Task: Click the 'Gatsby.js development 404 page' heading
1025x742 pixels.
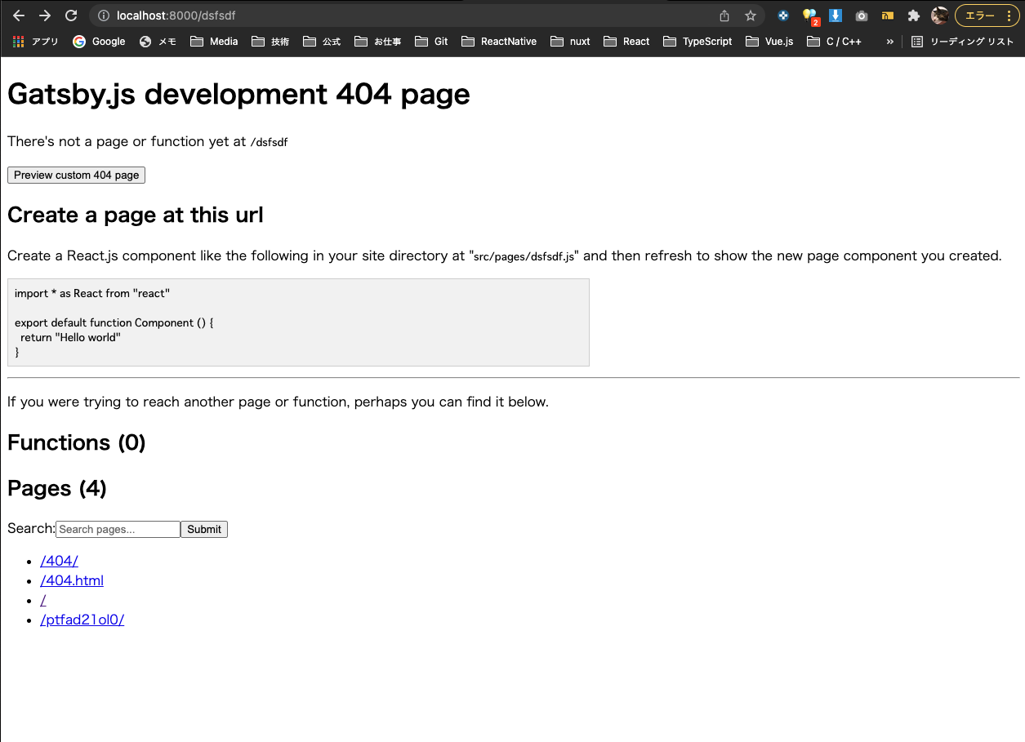Action: (238, 95)
